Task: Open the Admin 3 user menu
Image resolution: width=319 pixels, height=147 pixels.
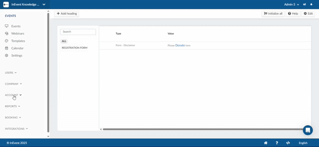Action: 291,4
